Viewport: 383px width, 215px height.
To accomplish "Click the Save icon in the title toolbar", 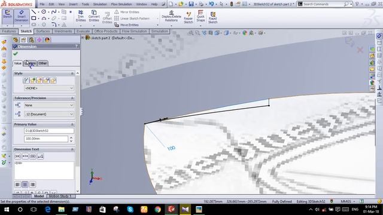I will coord(191,4).
